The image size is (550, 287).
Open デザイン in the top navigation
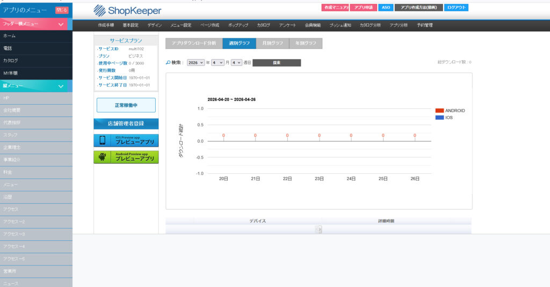tap(154, 25)
